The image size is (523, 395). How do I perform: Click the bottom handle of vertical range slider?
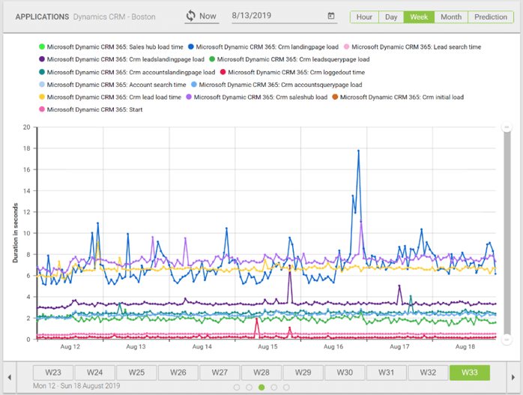click(x=507, y=340)
